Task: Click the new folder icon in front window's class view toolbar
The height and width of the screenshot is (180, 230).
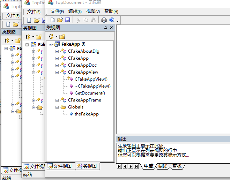Action: 62,37
